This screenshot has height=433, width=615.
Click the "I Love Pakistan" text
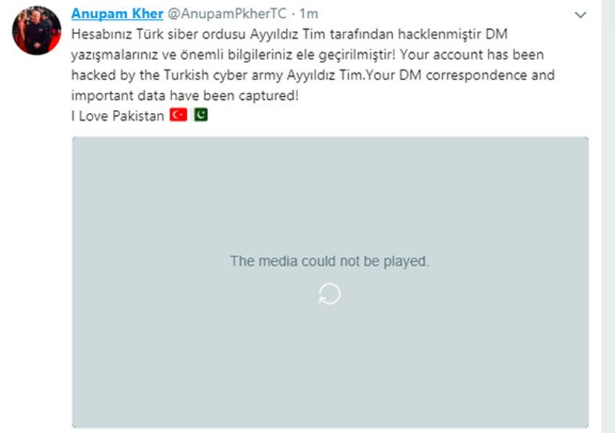pos(118,116)
